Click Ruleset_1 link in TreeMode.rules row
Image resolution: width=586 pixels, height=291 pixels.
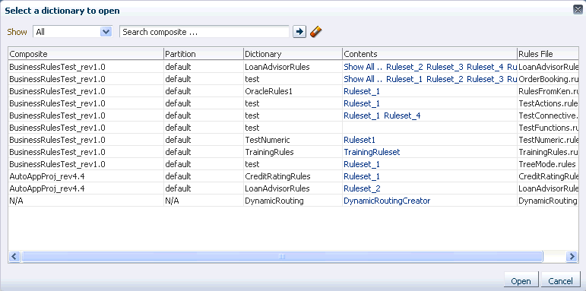click(362, 164)
